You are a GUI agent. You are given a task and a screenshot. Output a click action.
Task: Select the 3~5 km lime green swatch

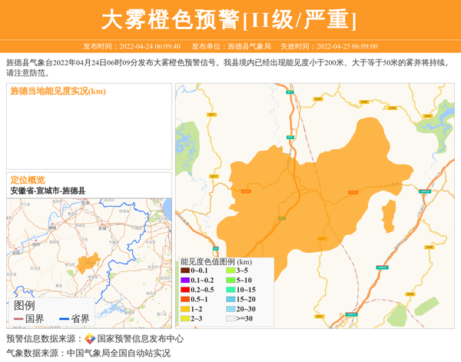[230, 271]
